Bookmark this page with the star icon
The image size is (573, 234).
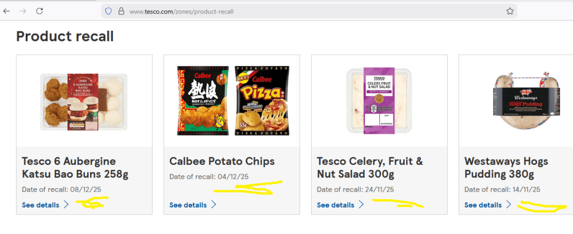click(x=510, y=11)
